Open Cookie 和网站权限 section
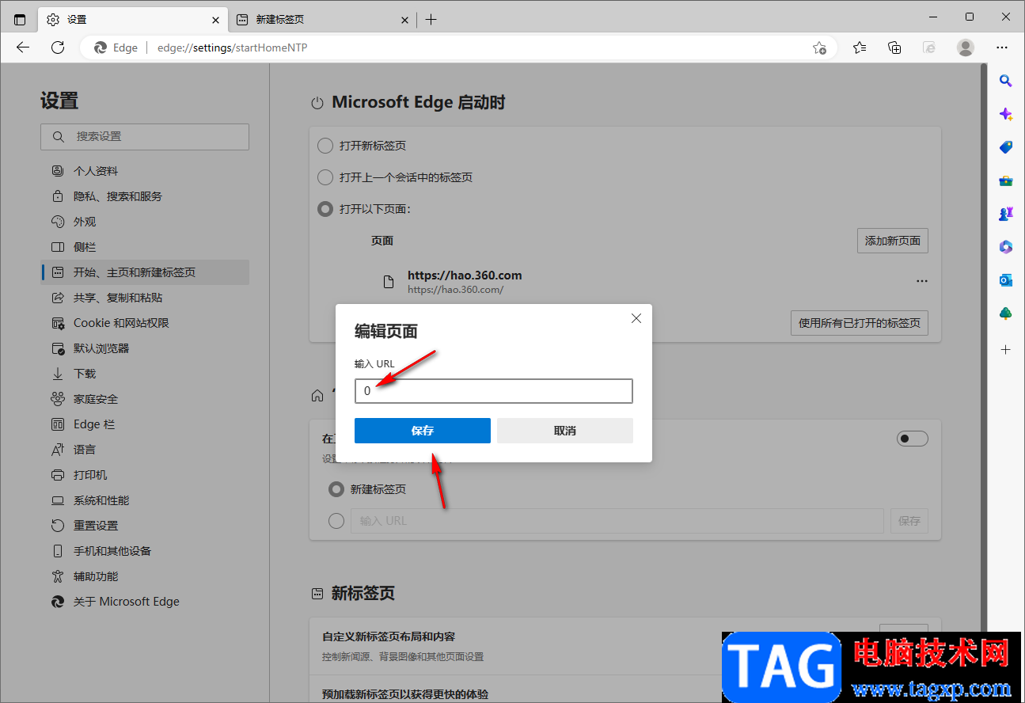 click(x=145, y=323)
